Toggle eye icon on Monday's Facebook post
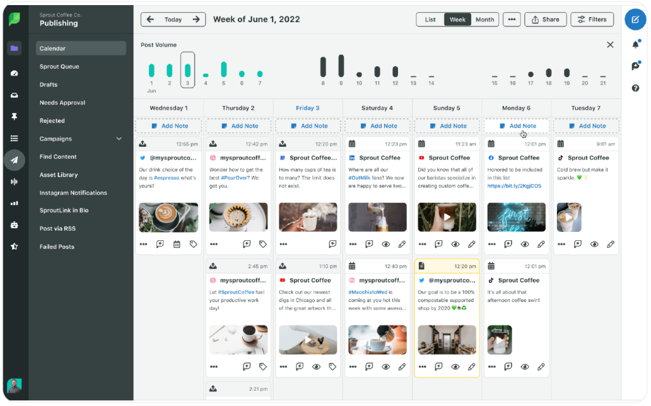 click(524, 244)
